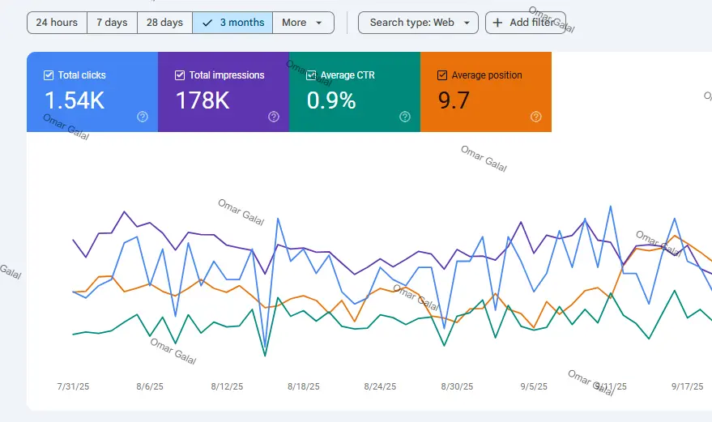Open help icon on Total impressions card
The width and height of the screenshot is (712, 422).
coord(274,117)
